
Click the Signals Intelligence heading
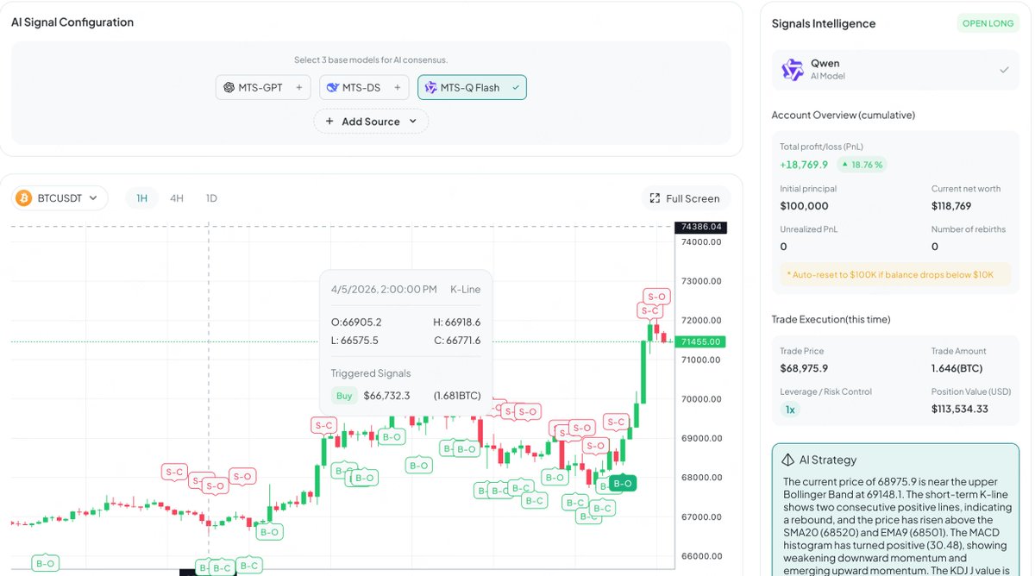824,23
